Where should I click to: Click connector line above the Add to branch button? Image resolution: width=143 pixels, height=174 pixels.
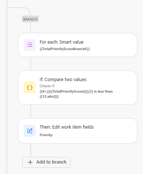(31, 150)
